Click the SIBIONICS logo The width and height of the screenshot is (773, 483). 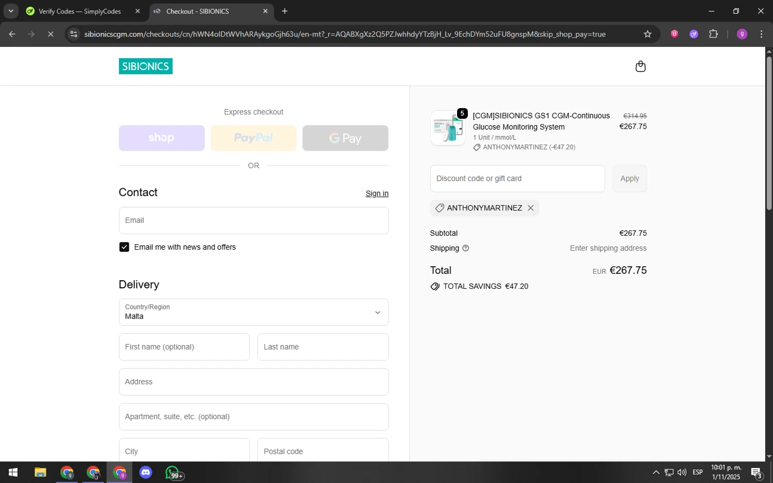click(145, 66)
